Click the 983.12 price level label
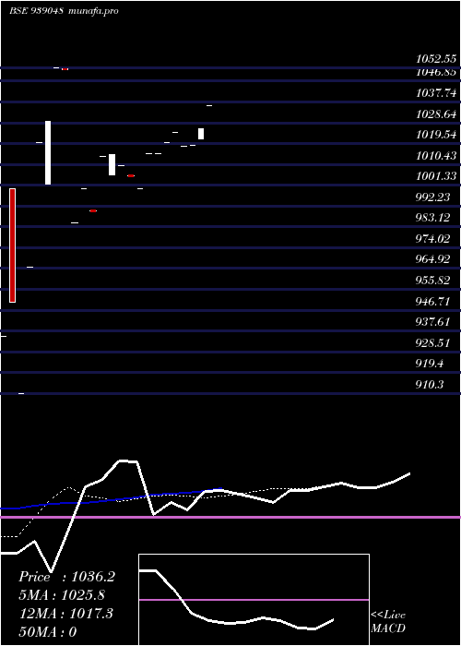This screenshot has width=461, height=646. 433,218
